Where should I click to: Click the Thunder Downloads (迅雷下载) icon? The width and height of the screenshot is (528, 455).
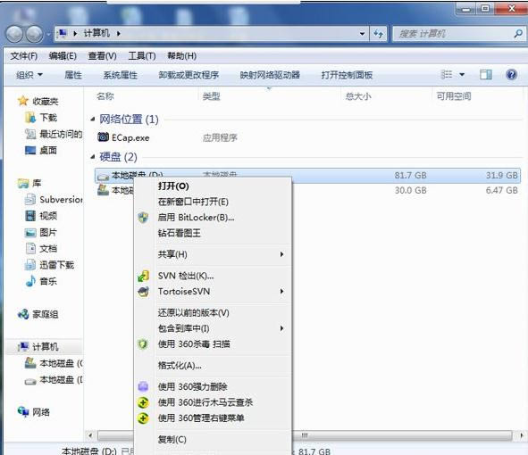pos(30,265)
